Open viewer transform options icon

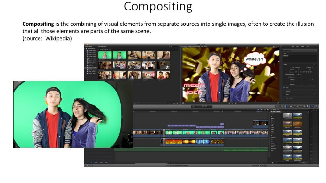tap(184, 103)
